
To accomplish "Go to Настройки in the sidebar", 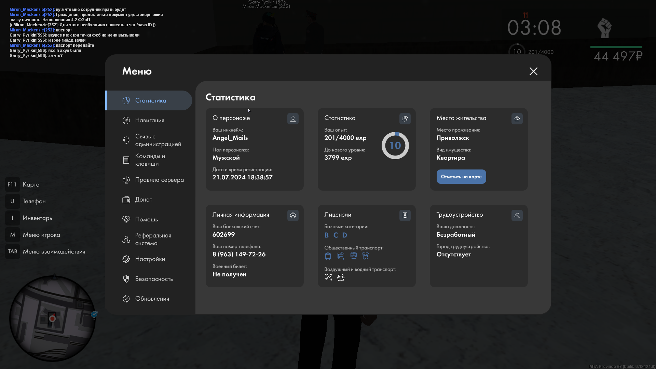I will click(150, 259).
